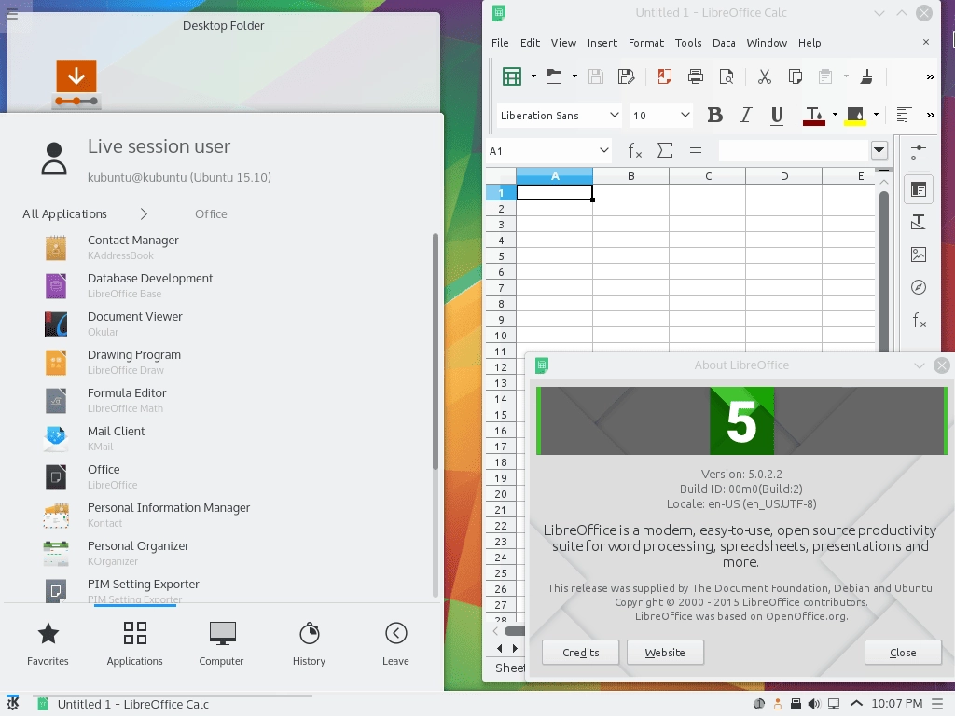Screen dimensions: 955x716
Task: Expand the formula bar with the arrow button
Action: click(x=879, y=150)
